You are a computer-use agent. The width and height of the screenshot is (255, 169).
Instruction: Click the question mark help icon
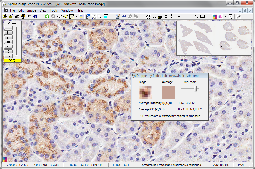pos(231,16)
